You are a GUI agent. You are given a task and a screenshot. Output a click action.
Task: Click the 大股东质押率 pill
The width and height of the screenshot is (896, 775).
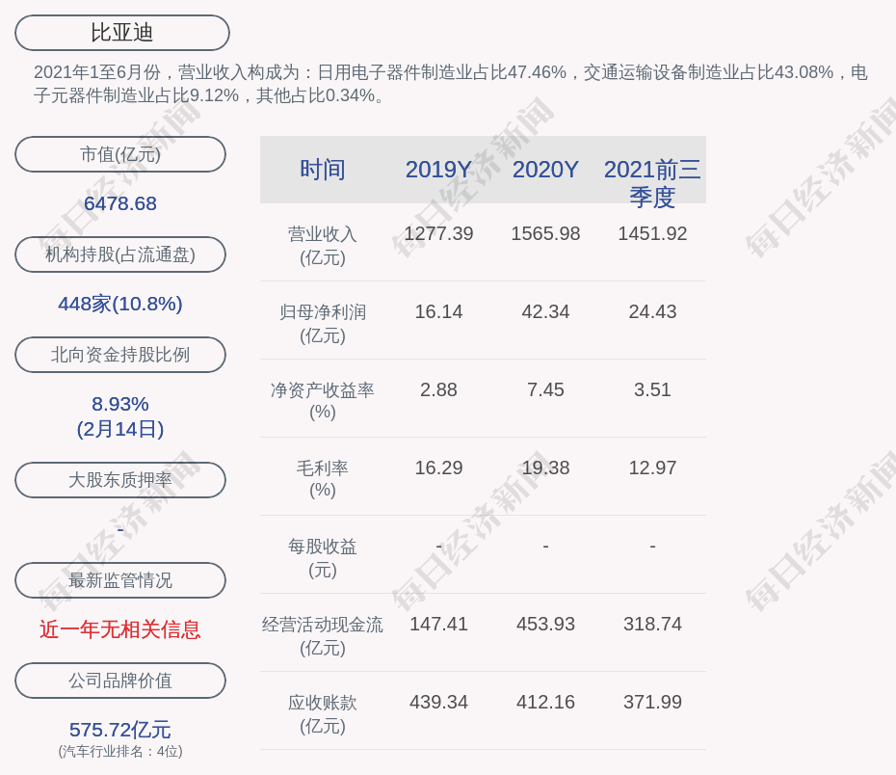point(120,480)
